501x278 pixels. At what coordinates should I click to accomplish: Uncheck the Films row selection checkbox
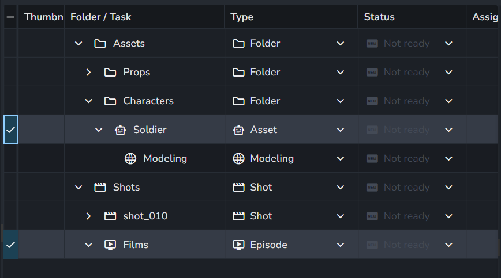click(10, 245)
